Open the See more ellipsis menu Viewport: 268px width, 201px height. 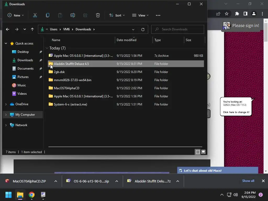pyautogui.click(x=158, y=15)
